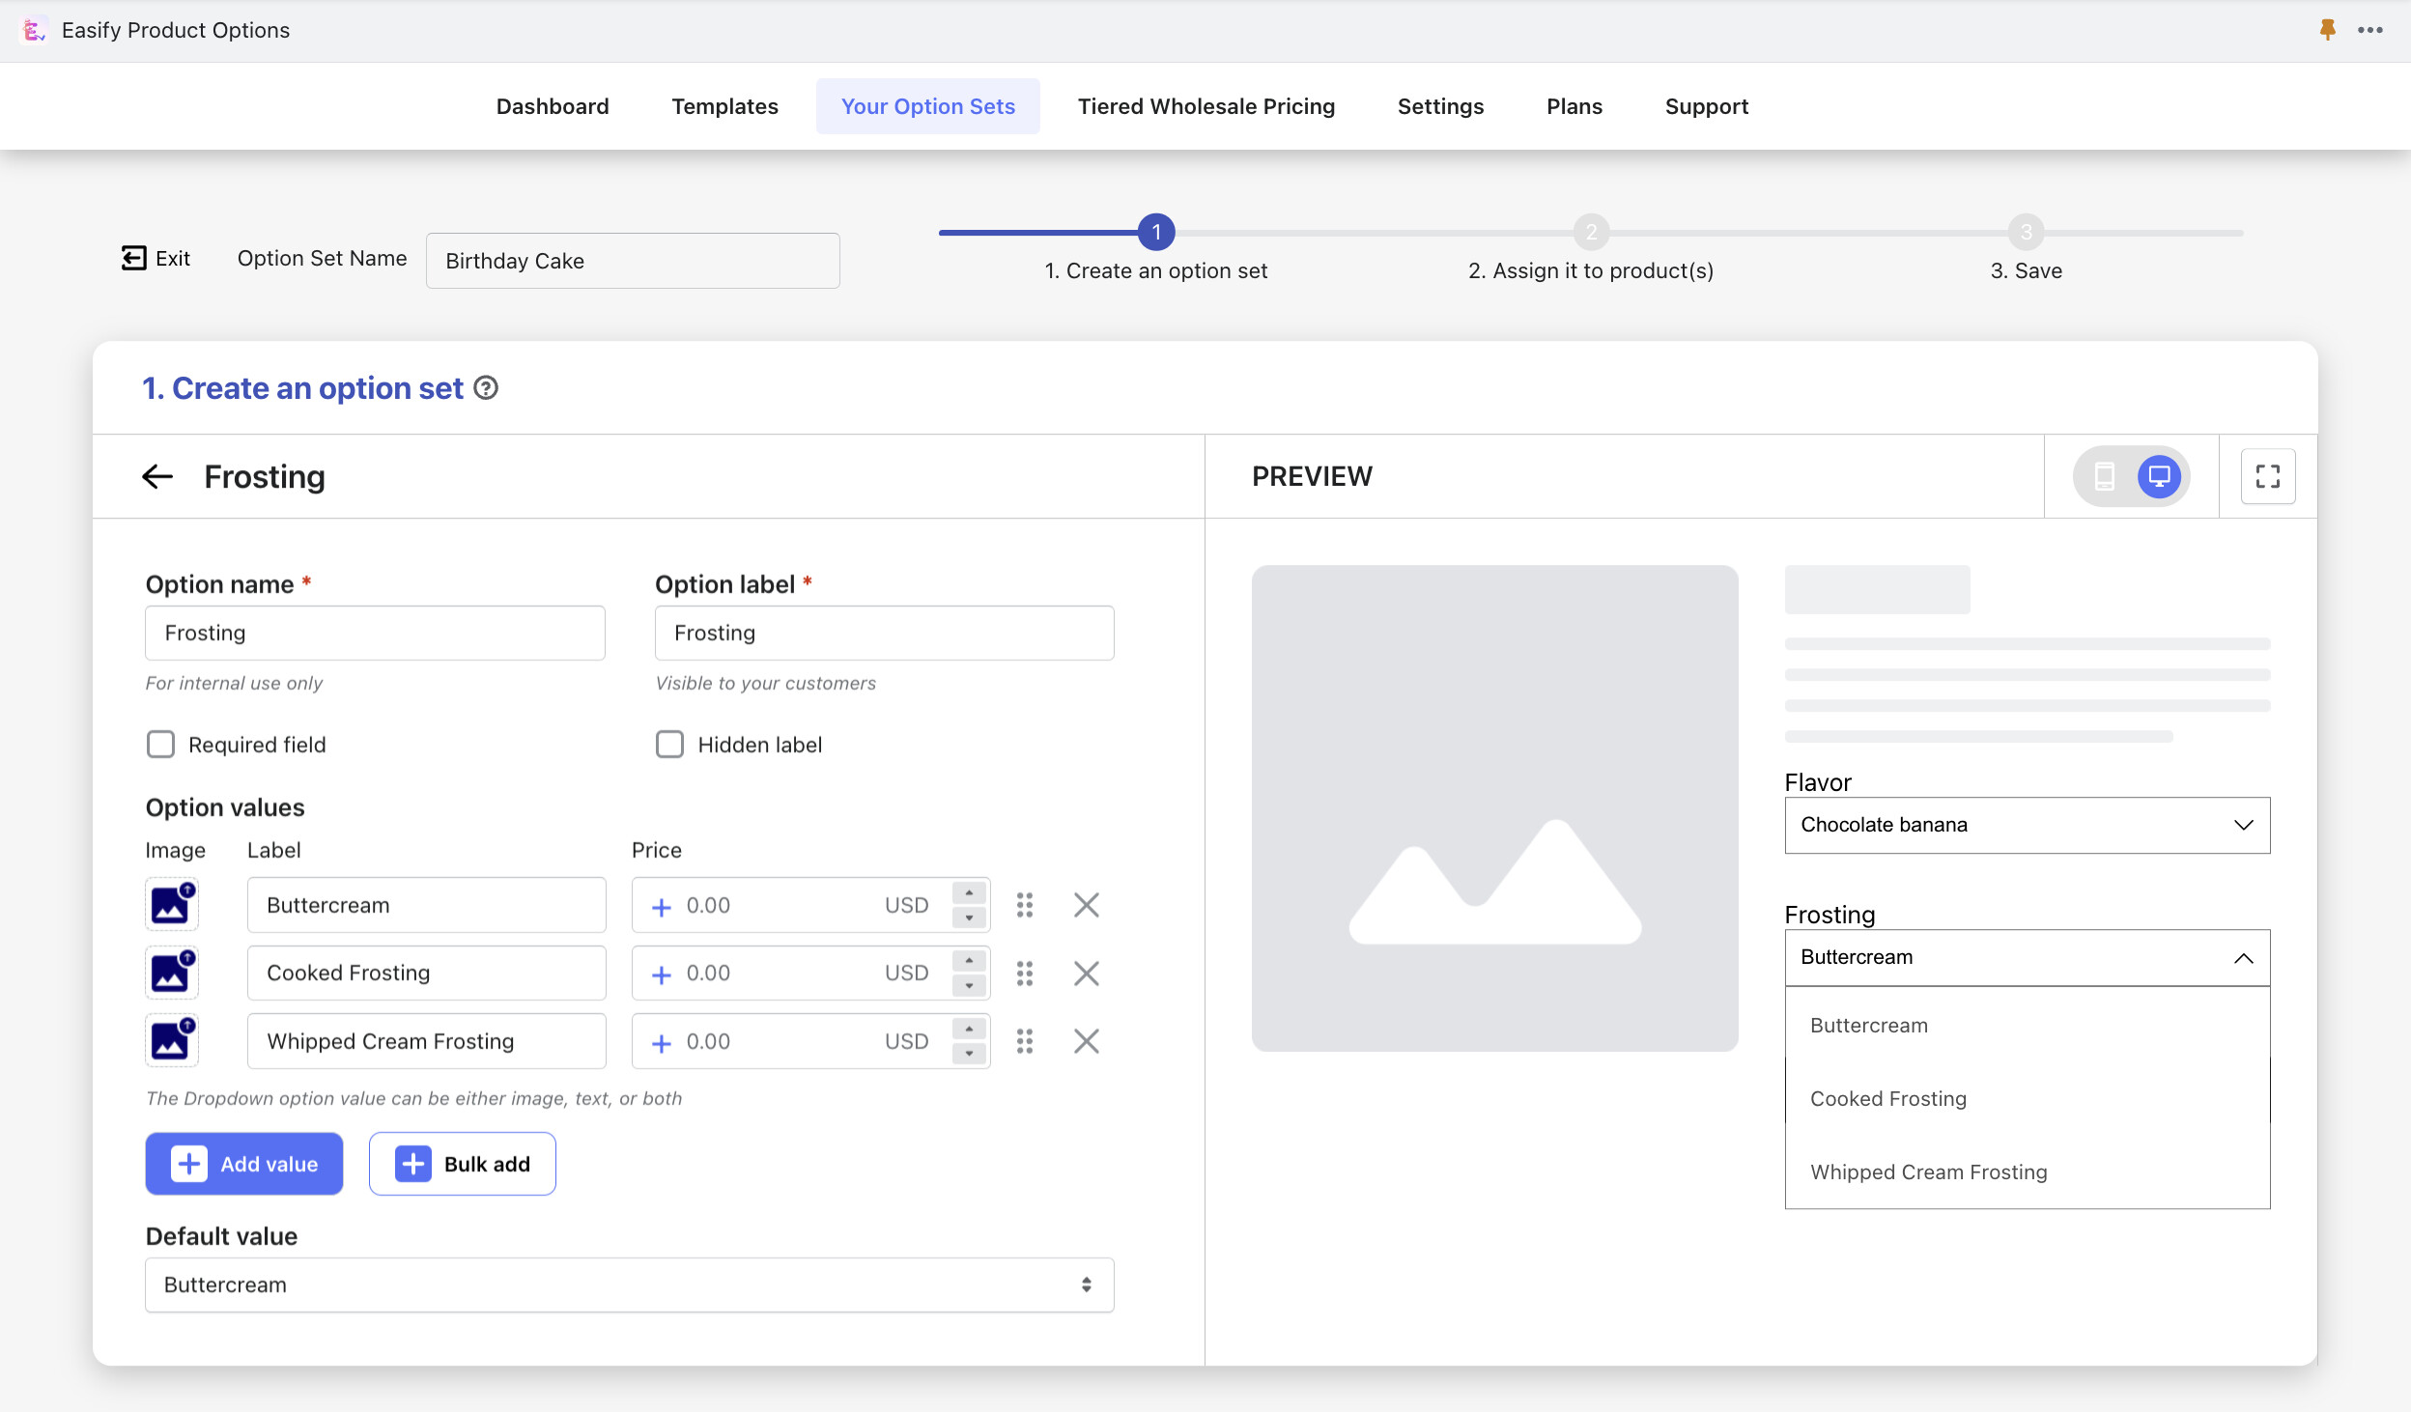Click the pin icon in title bar
This screenshot has width=2411, height=1412.
click(2328, 30)
